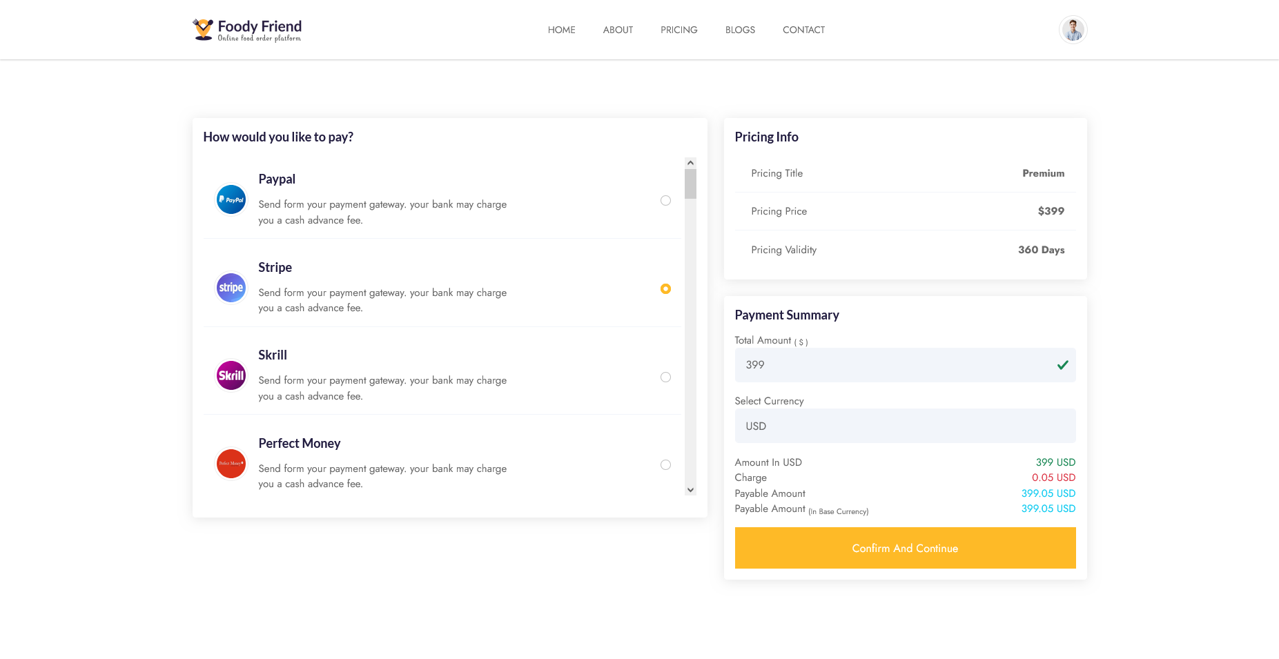This screenshot has height=659, width=1279.
Task: Click the Paypal gateway title
Action: (x=277, y=179)
